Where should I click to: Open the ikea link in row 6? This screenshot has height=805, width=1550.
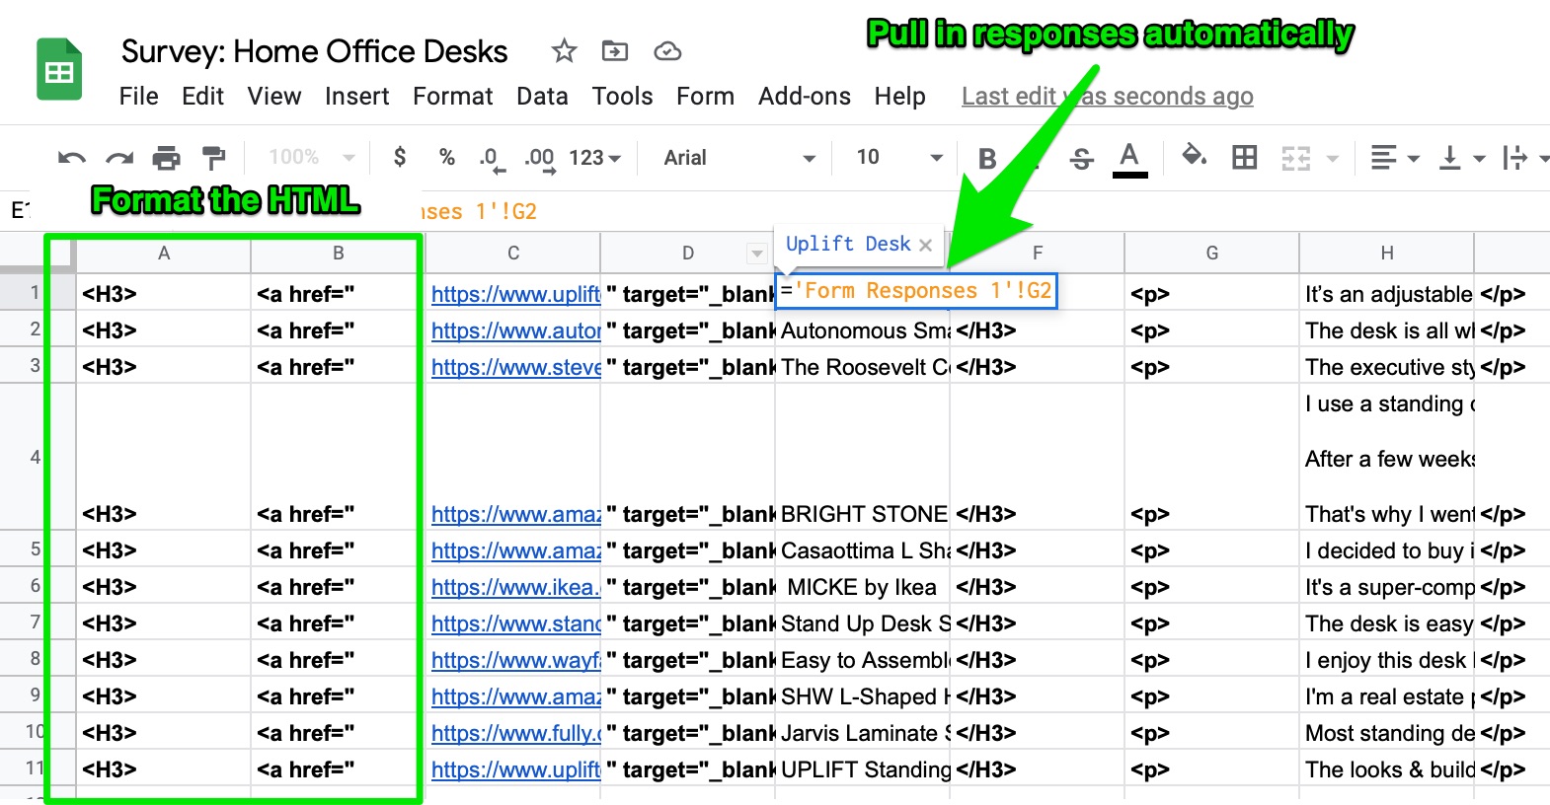[x=515, y=587]
